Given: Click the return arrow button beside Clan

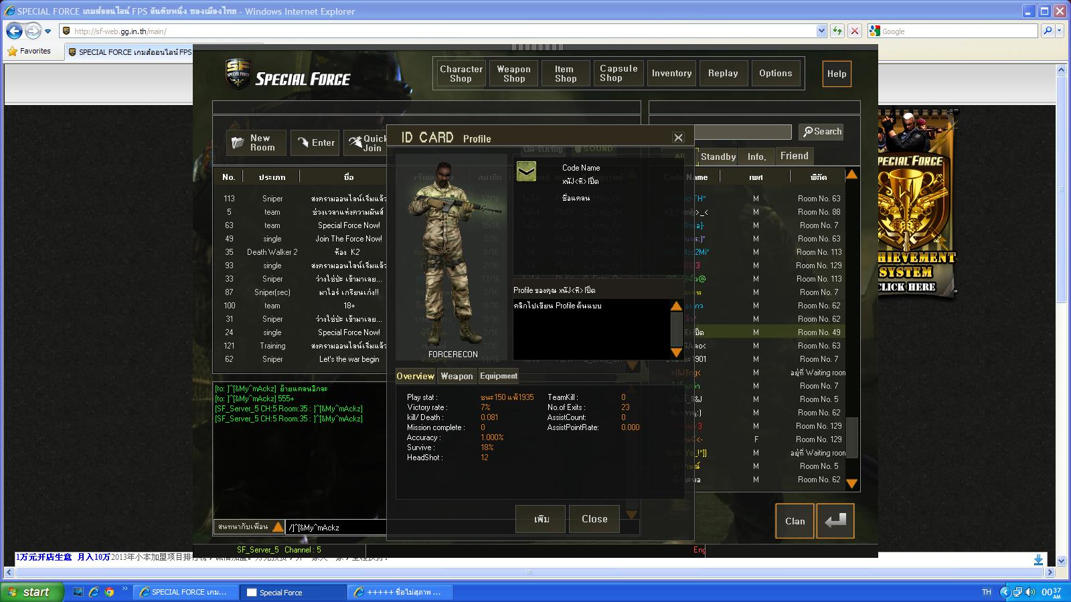Looking at the screenshot, I should click(x=835, y=521).
